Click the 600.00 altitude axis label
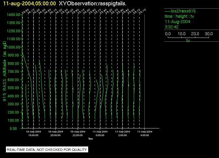 click(x=13, y=80)
